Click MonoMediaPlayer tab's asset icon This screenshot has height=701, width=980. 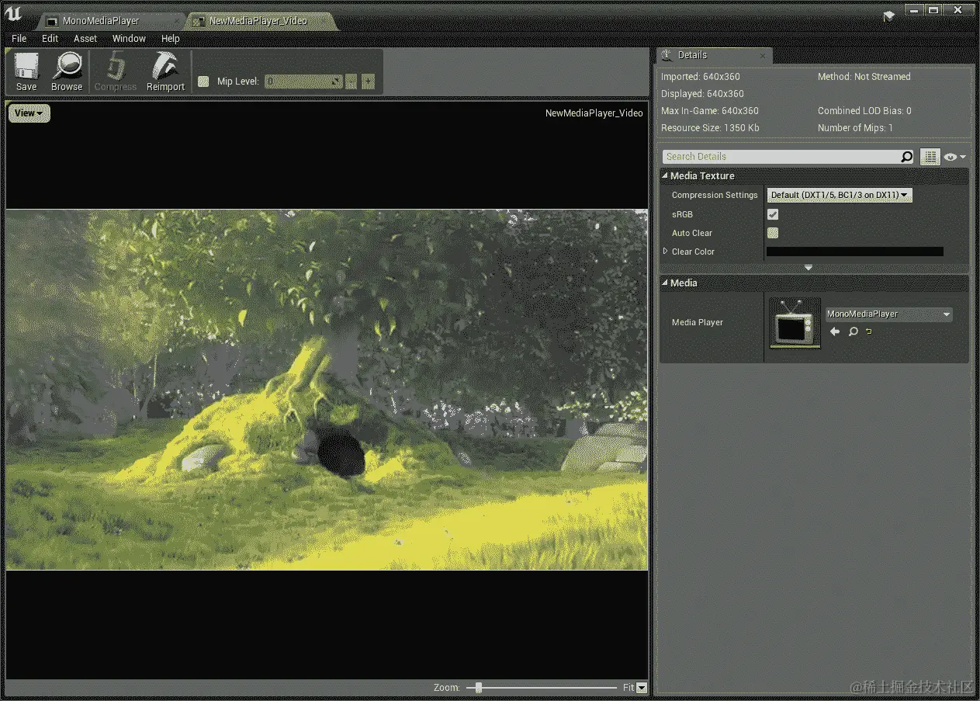pyautogui.click(x=52, y=21)
